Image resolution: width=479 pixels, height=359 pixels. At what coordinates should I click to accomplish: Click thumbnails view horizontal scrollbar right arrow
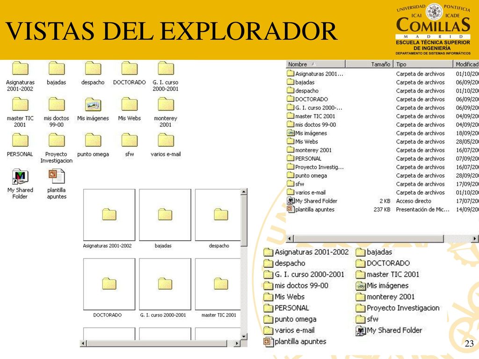pos(237,344)
